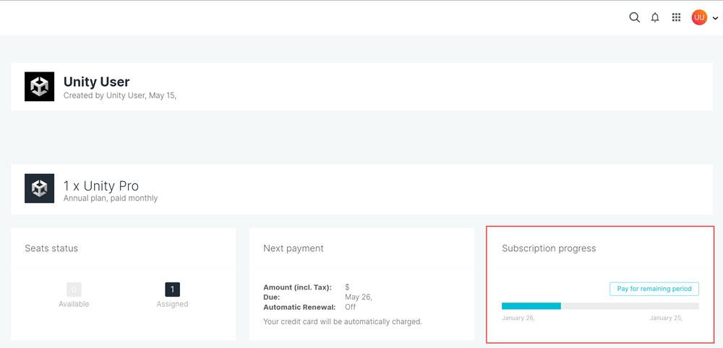
Task: Click the credit card charged notice
Action: point(343,321)
